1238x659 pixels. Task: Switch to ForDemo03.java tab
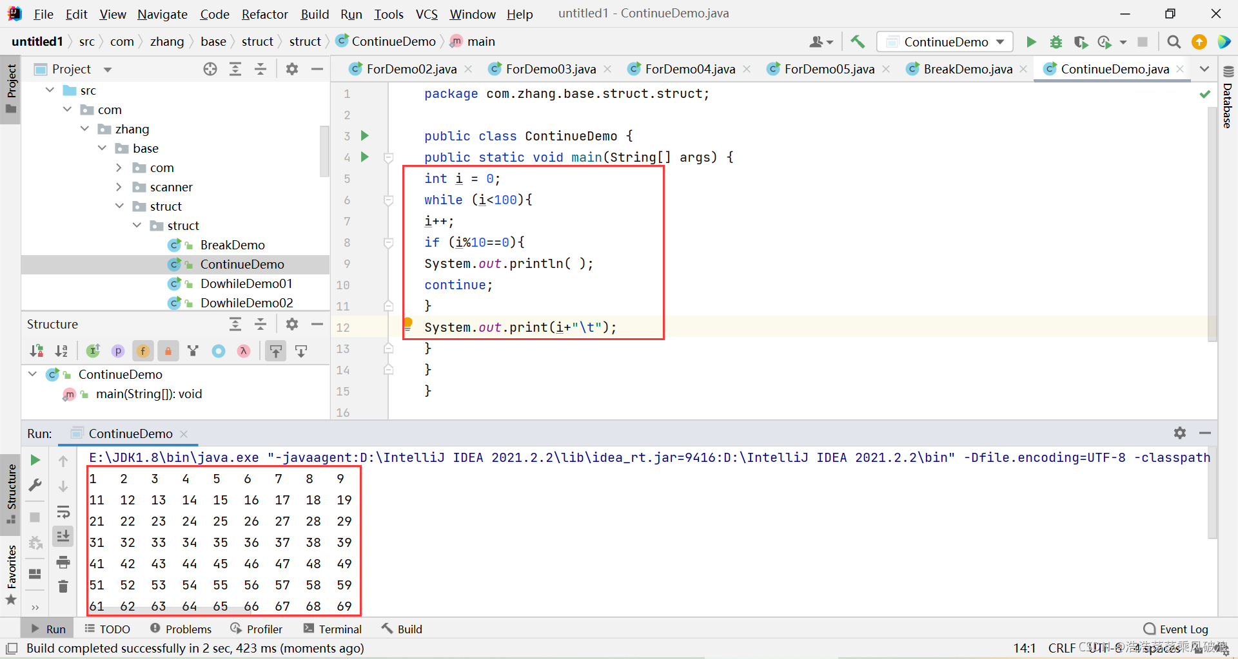point(551,69)
